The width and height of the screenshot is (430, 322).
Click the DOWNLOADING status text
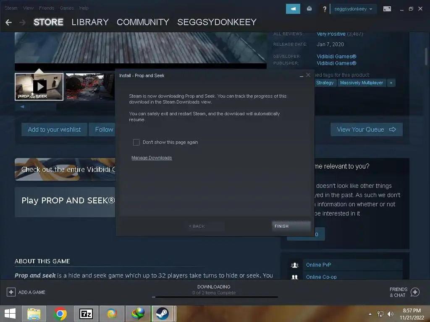[214, 287]
